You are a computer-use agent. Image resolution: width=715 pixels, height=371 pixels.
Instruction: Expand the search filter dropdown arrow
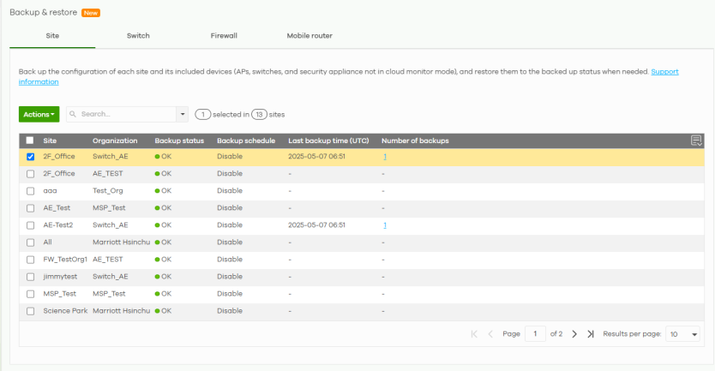(182, 114)
